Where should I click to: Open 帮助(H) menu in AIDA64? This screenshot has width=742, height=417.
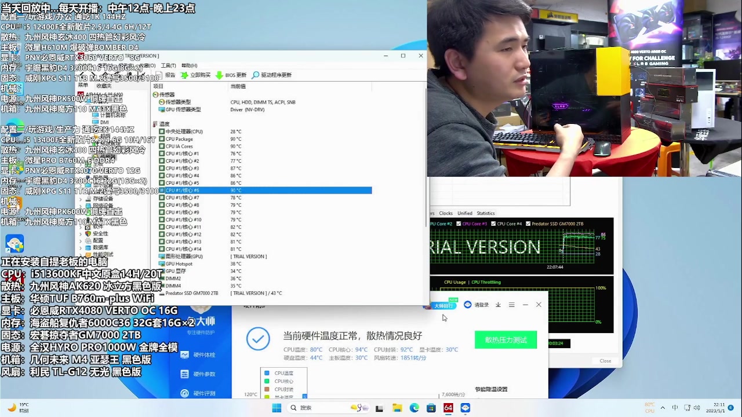189,65
